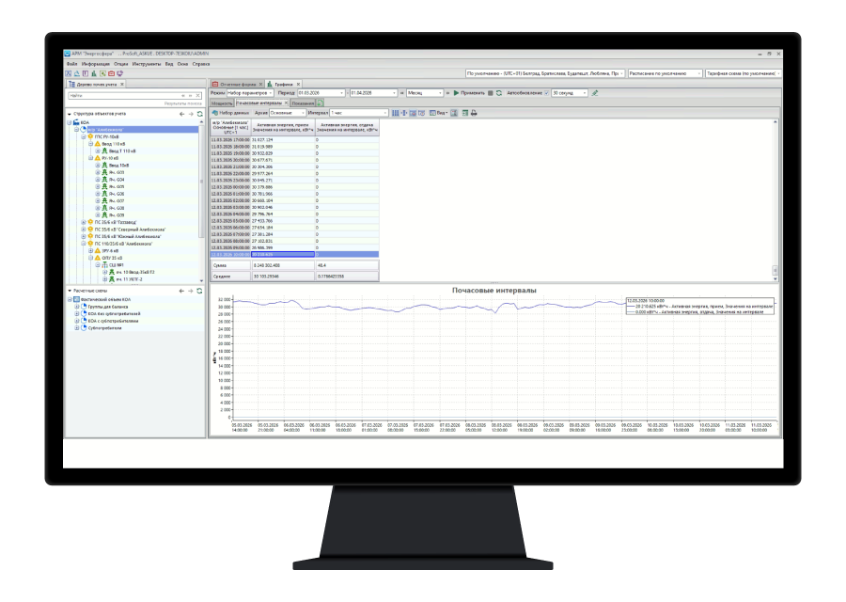Close the Дерево точек учета panel tab
The image size is (846, 602).
pos(121,84)
